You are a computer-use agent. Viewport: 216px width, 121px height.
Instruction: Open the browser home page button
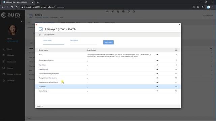(17, 7)
